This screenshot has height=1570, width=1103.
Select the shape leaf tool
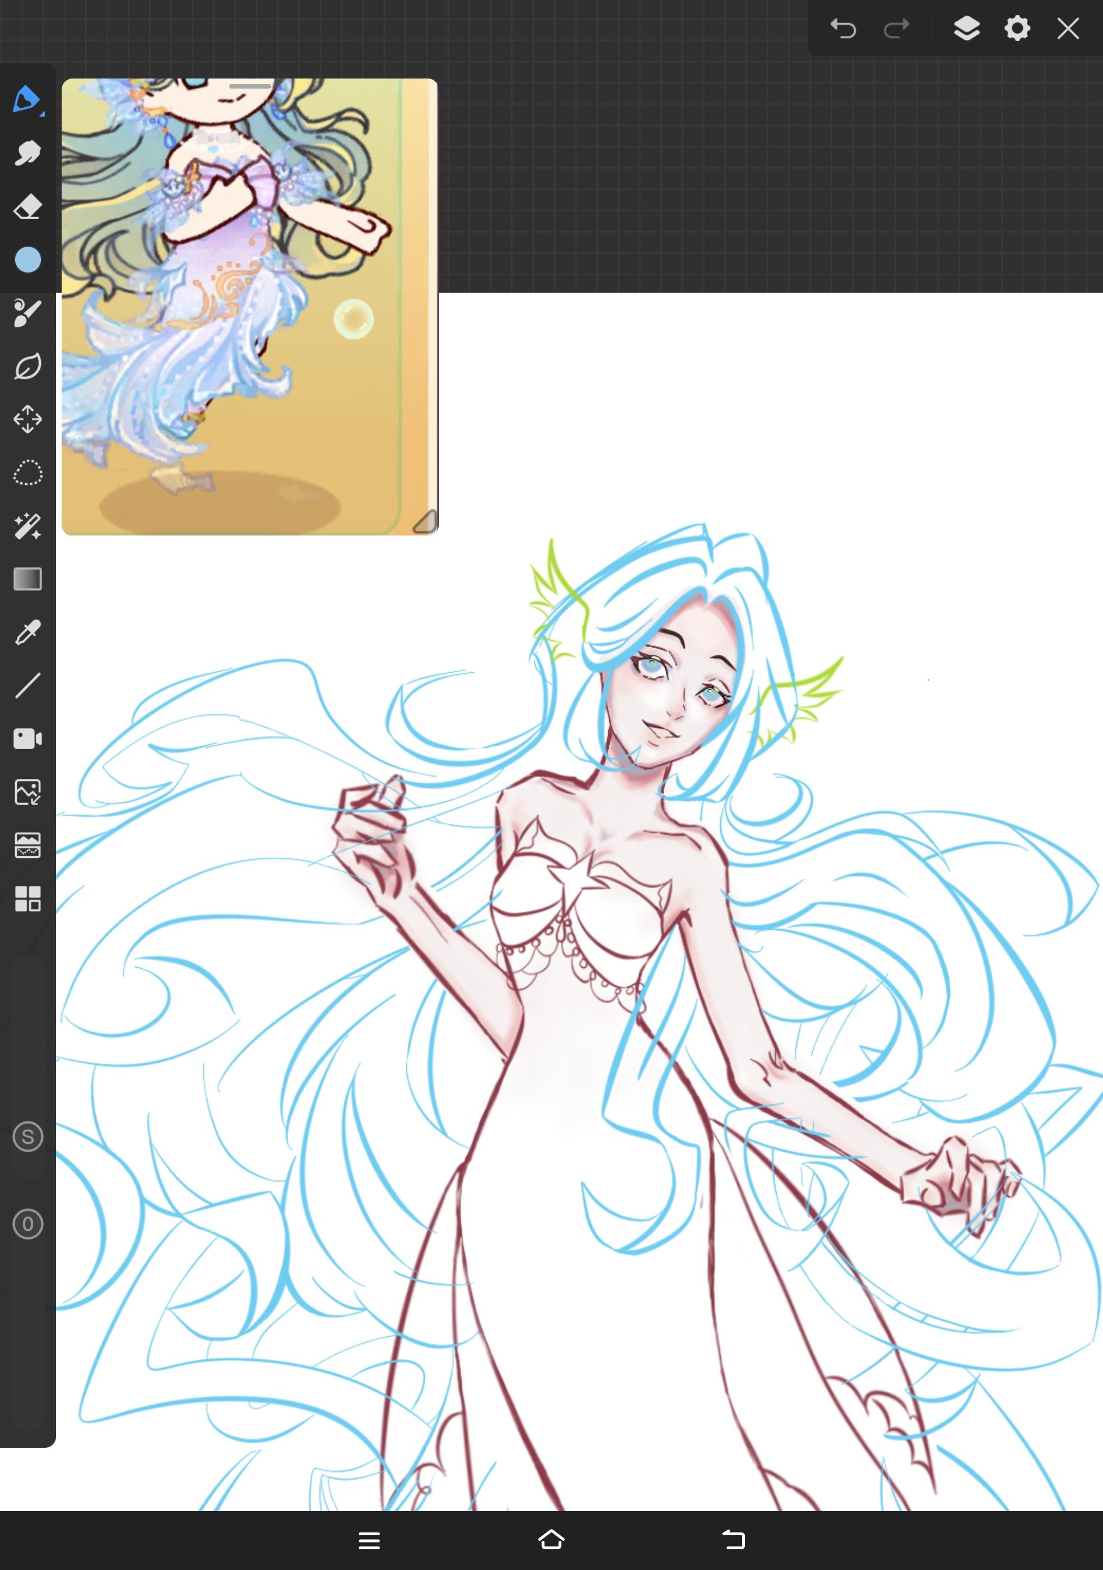27,367
